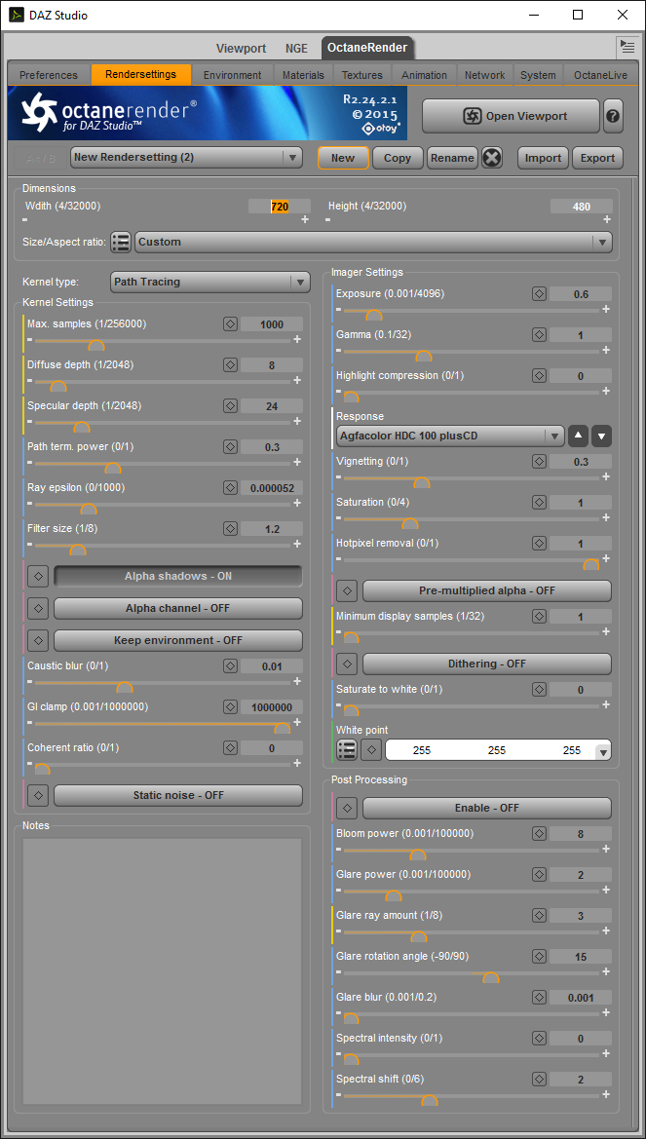Click the diamond icon beside Path term. power
The image size is (646, 1139).
pyautogui.click(x=230, y=447)
